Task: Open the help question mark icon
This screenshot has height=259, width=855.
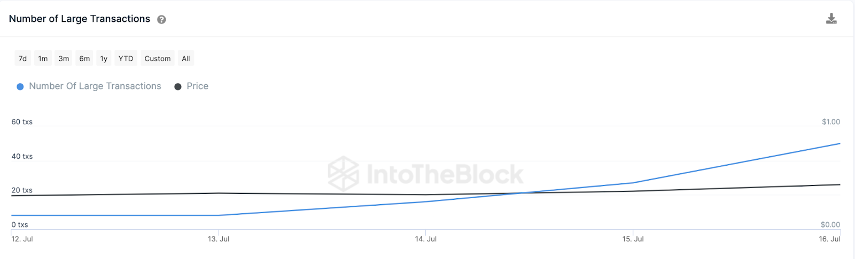Action: tap(161, 20)
